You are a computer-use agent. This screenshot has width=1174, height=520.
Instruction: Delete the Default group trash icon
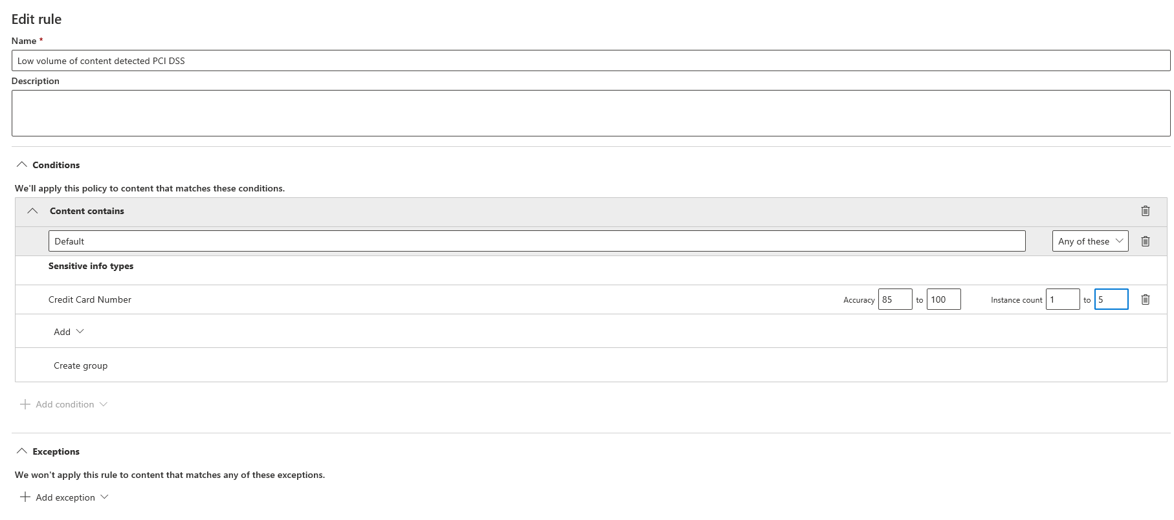pyautogui.click(x=1145, y=241)
